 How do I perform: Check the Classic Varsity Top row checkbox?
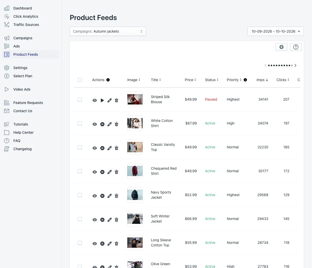coord(80,147)
